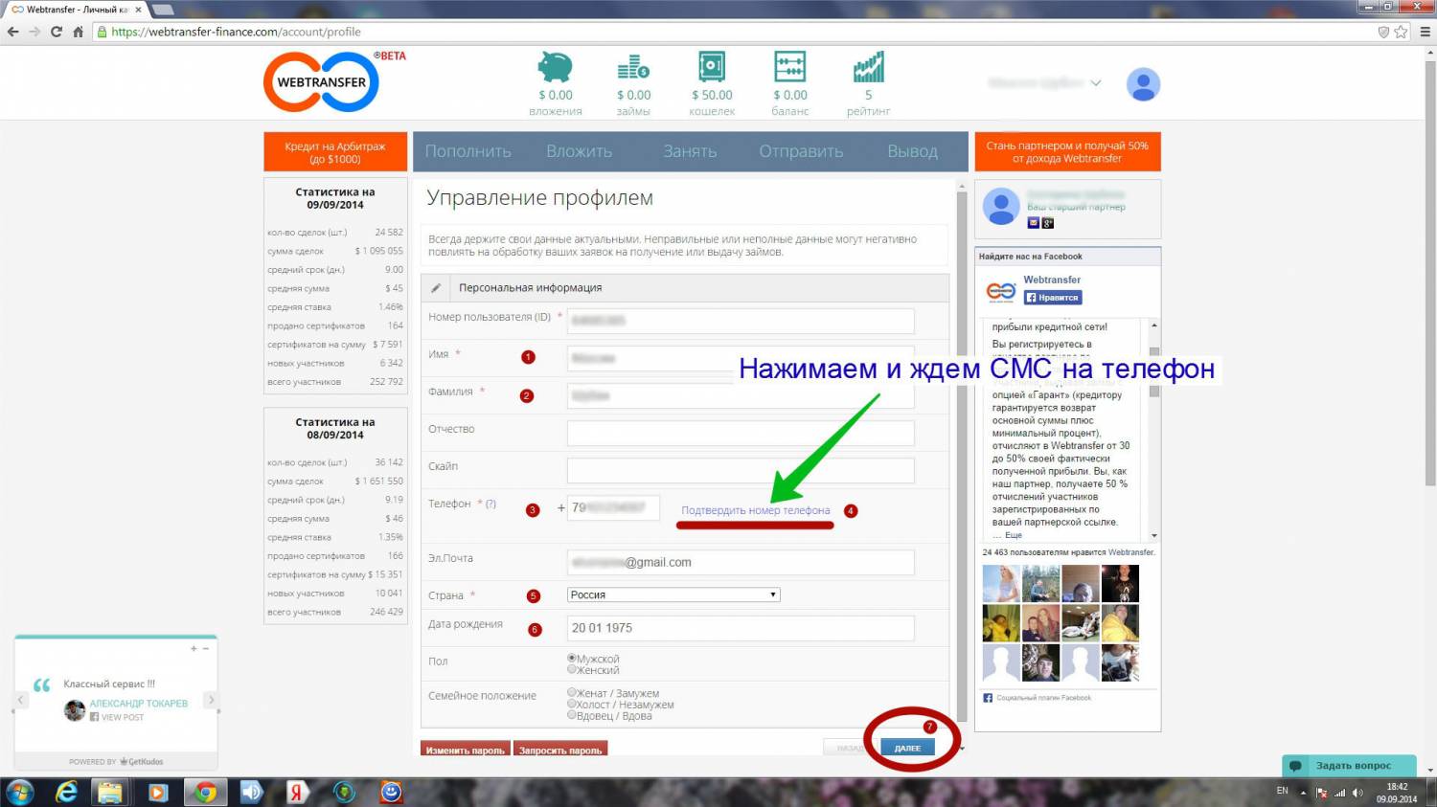Click the user avatar in header
The image size is (1437, 807).
(x=1143, y=84)
